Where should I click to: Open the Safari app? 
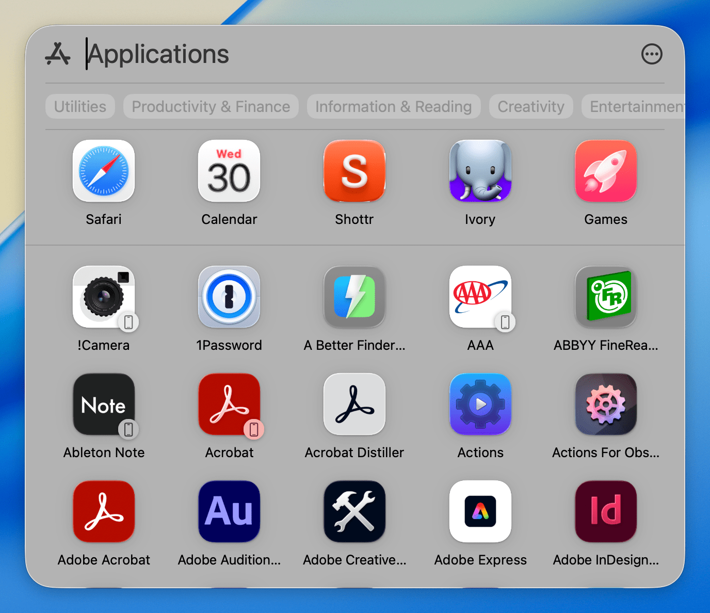104,171
